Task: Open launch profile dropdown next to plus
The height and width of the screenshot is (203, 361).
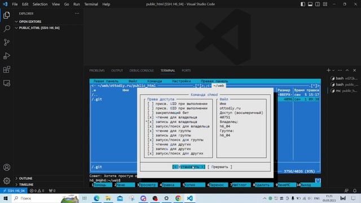Action: coord(333,70)
